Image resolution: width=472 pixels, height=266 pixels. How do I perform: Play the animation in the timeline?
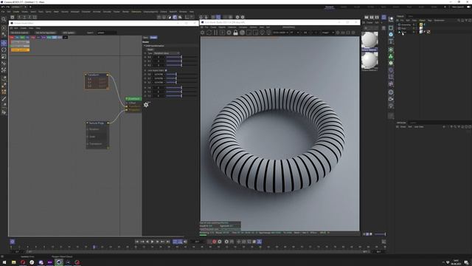pyautogui.click(x=153, y=242)
